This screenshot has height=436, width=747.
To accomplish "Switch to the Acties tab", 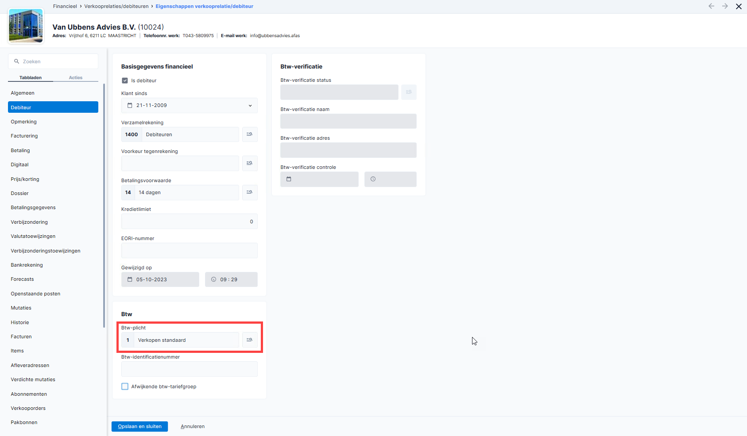I will tap(76, 78).
